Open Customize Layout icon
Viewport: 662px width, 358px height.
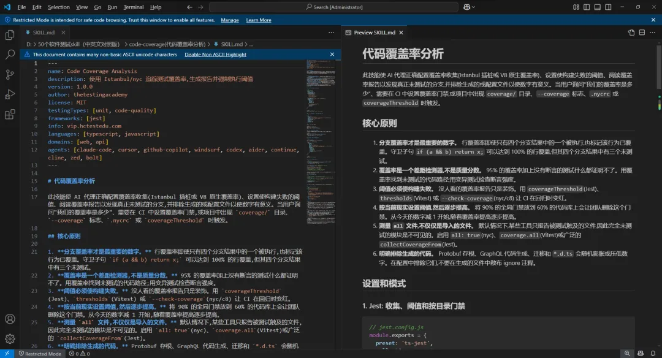click(x=576, y=7)
